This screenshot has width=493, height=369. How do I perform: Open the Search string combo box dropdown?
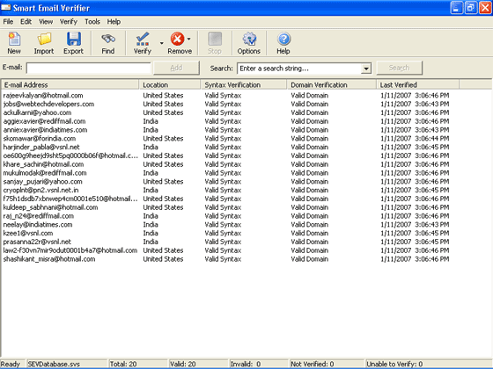(366, 69)
